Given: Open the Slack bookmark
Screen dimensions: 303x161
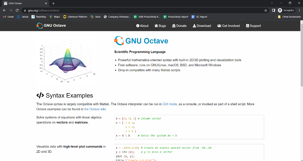Looking at the screenshot, I should click(x=96, y=17).
